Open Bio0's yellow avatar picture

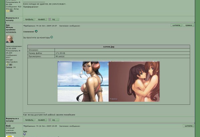pos(10,136)
